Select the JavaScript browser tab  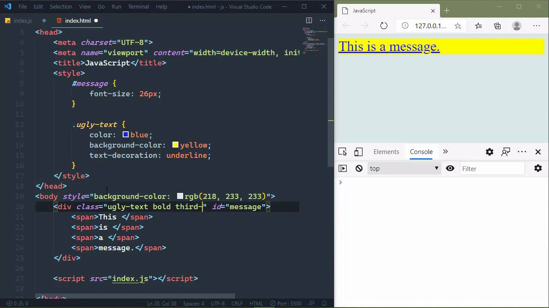pos(389,11)
